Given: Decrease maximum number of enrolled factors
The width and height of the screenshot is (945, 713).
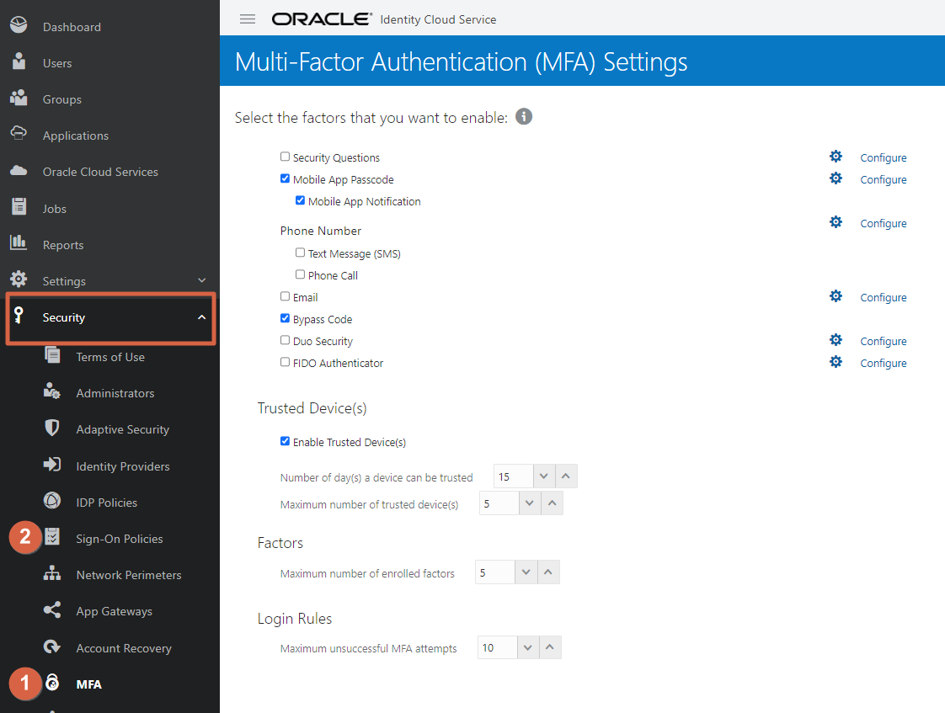Looking at the screenshot, I should coord(526,572).
